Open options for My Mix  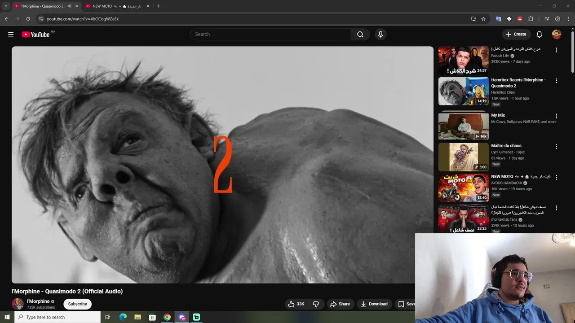coord(556,116)
